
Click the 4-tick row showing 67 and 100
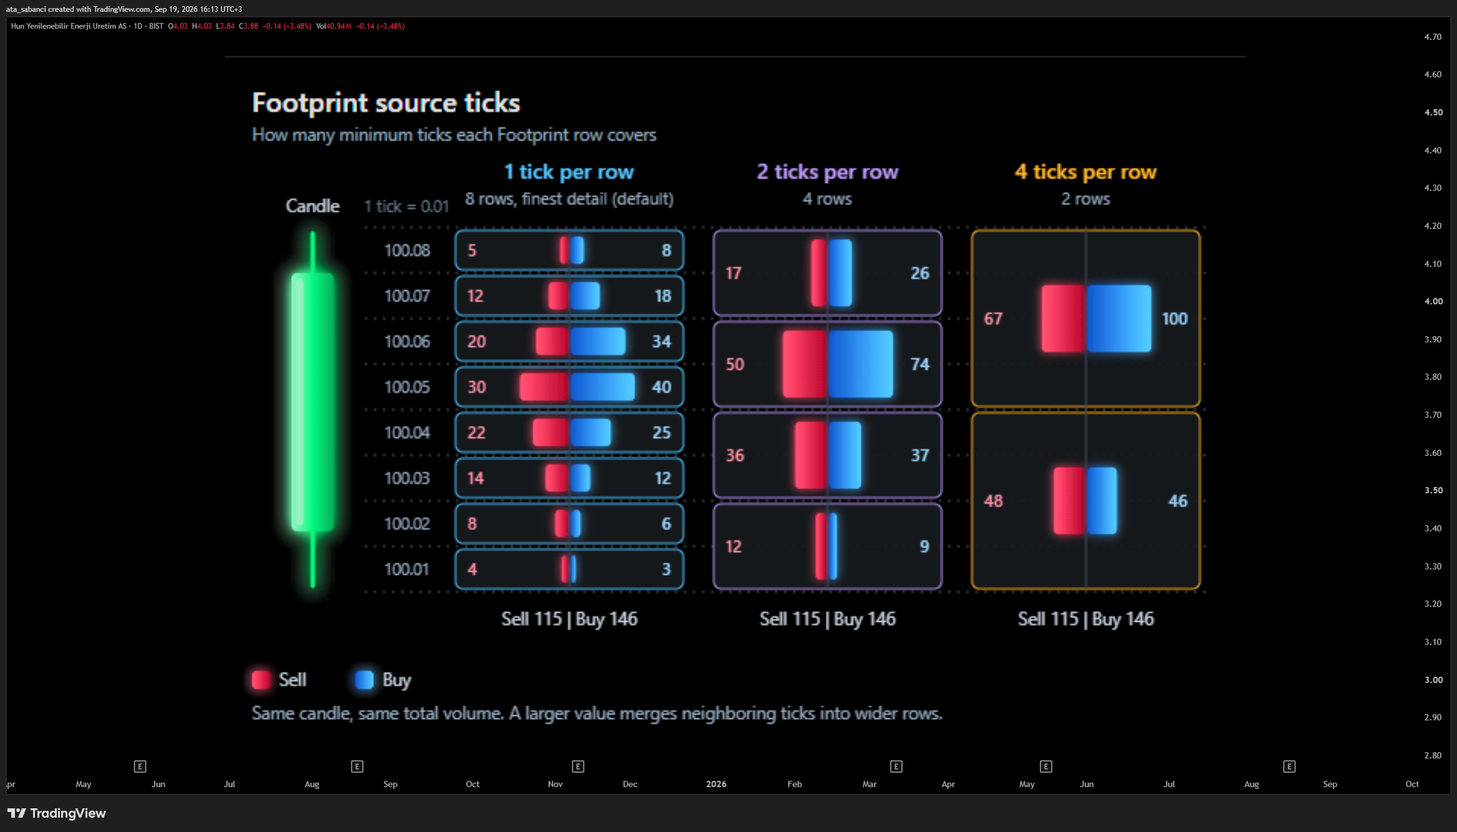1086,319
